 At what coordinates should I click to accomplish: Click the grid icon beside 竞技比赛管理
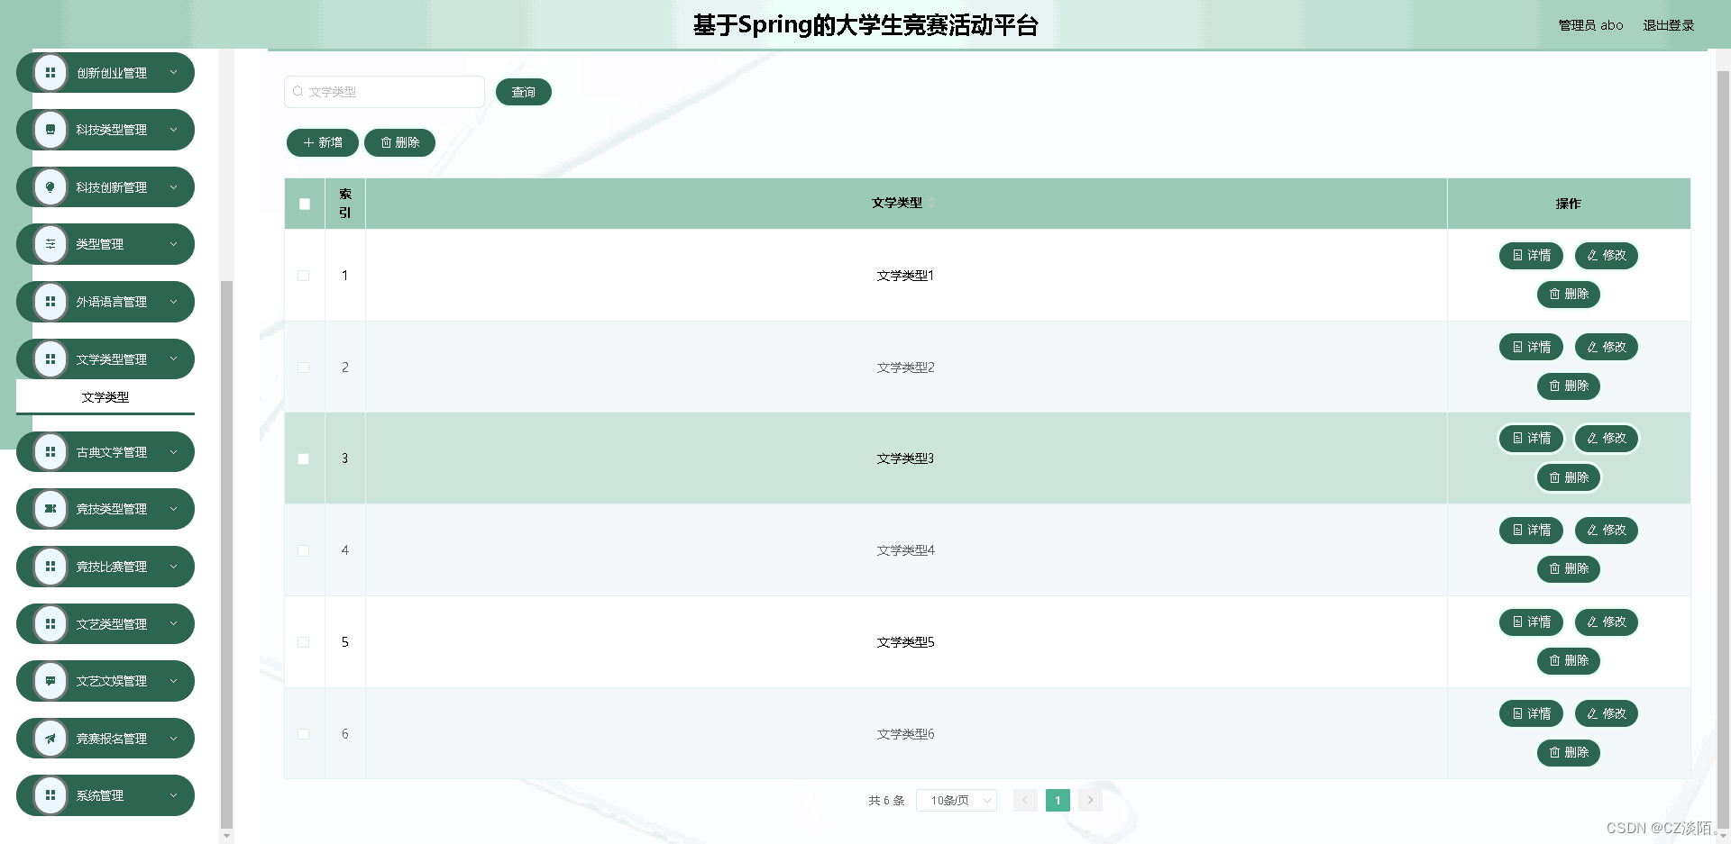pyautogui.click(x=50, y=567)
